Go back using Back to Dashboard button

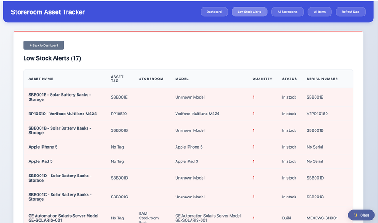[x=44, y=45]
